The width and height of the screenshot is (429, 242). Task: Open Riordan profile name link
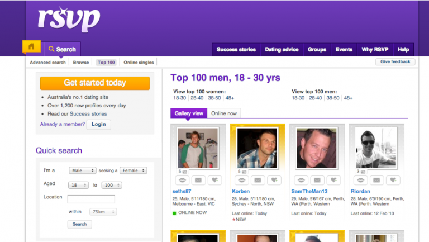coord(360,191)
